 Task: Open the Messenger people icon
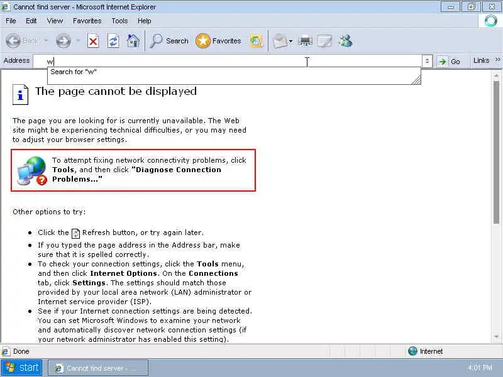[x=345, y=41]
